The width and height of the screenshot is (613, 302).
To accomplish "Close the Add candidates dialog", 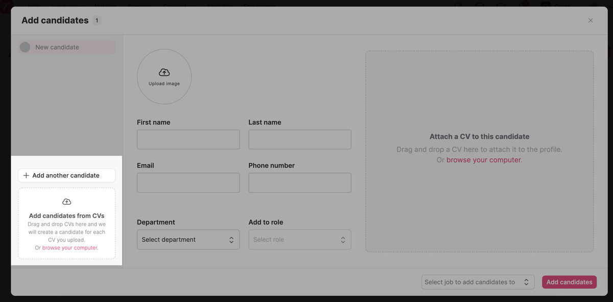I will (591, 20).
